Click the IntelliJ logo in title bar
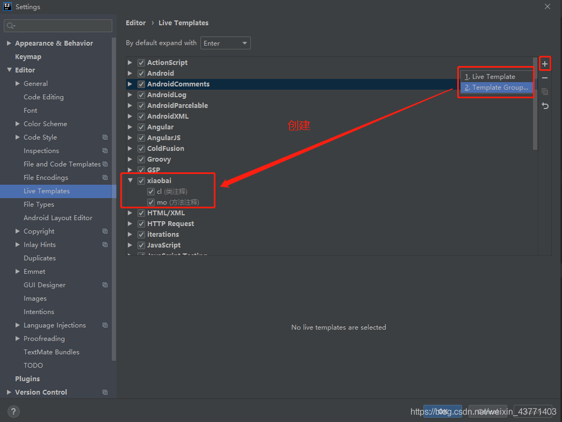This screenshot has height=422, width=562. pos(7,6)
